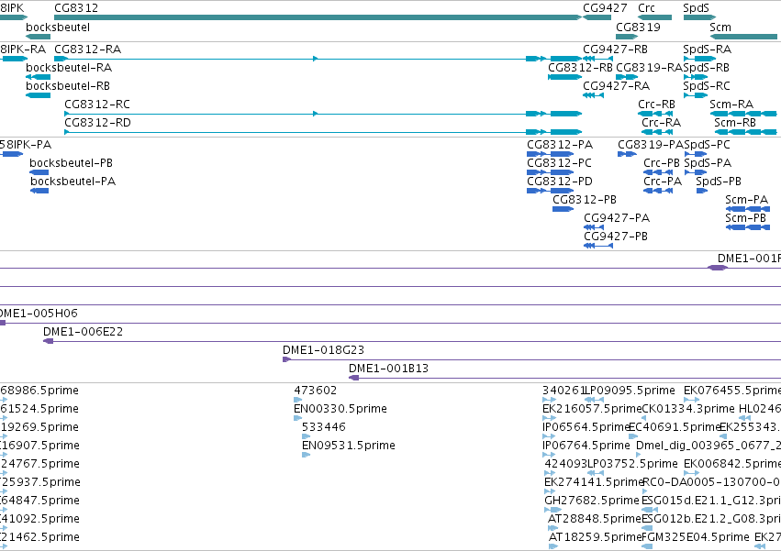Open the CG8312-RA transcript label
The height and width of the screenshot is (551, 781).
(x=88, y=50)
